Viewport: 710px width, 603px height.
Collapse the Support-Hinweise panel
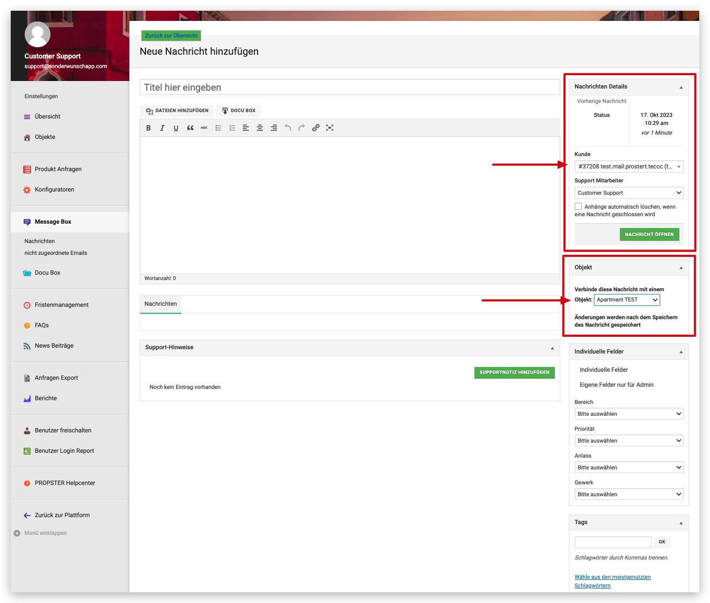(x=552, y=348)
